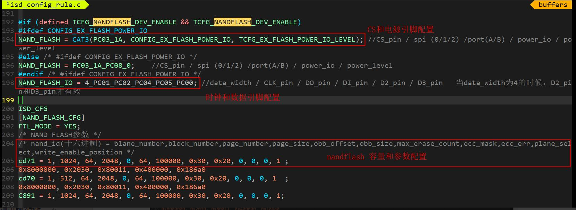Click the C891 entry on line 209
This screenshot has height=210, width=576.
[27, 196]
